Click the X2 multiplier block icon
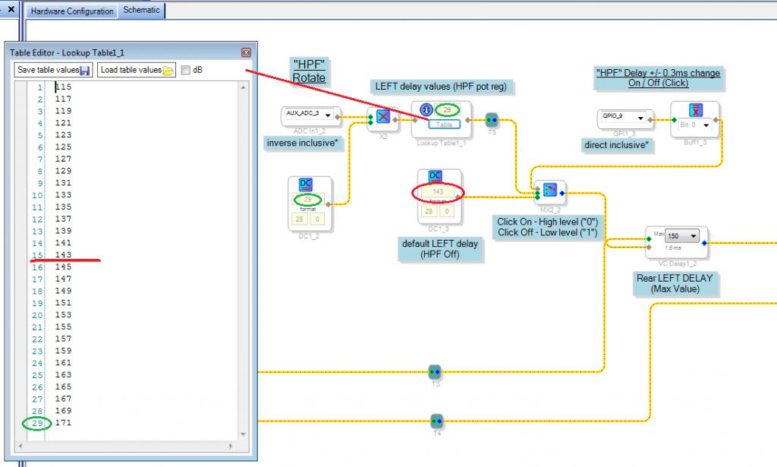The width and height of the screenshot is (777, 467). pyautogui.click(x=383, y=117)
